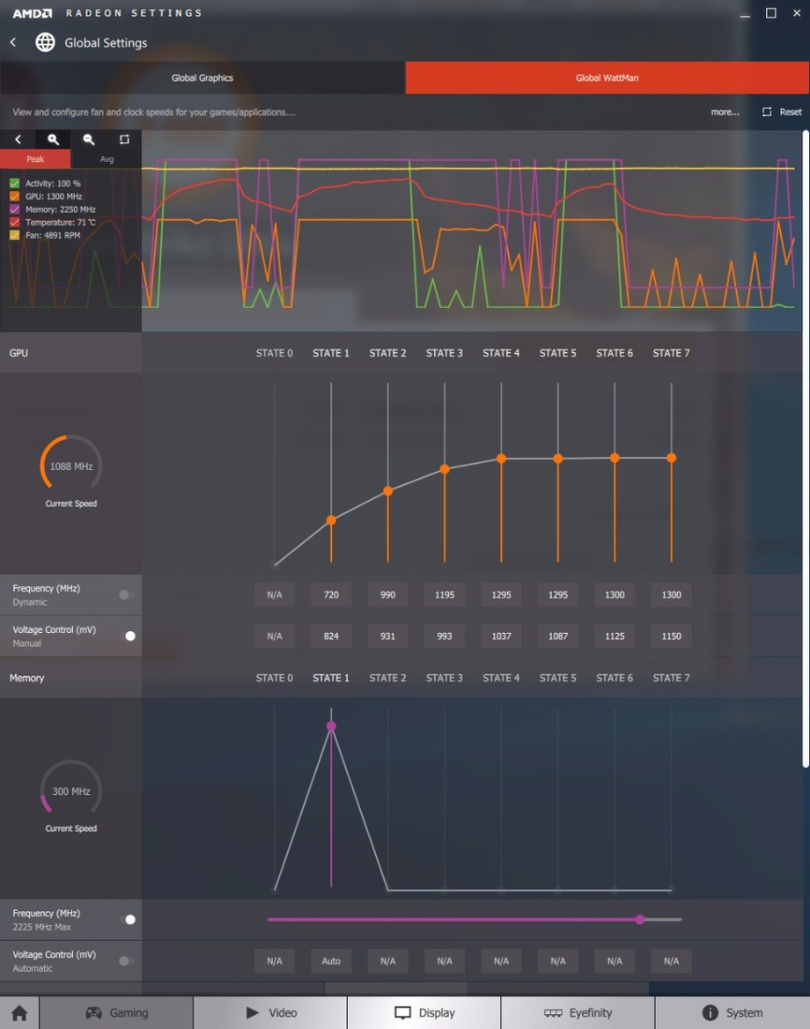Hide the Temperature graph line
This screenshot has width=810, height=1029.
click(x=14, y=222)
